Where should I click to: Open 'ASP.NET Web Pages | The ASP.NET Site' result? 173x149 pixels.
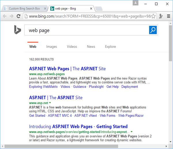(67, 69)
